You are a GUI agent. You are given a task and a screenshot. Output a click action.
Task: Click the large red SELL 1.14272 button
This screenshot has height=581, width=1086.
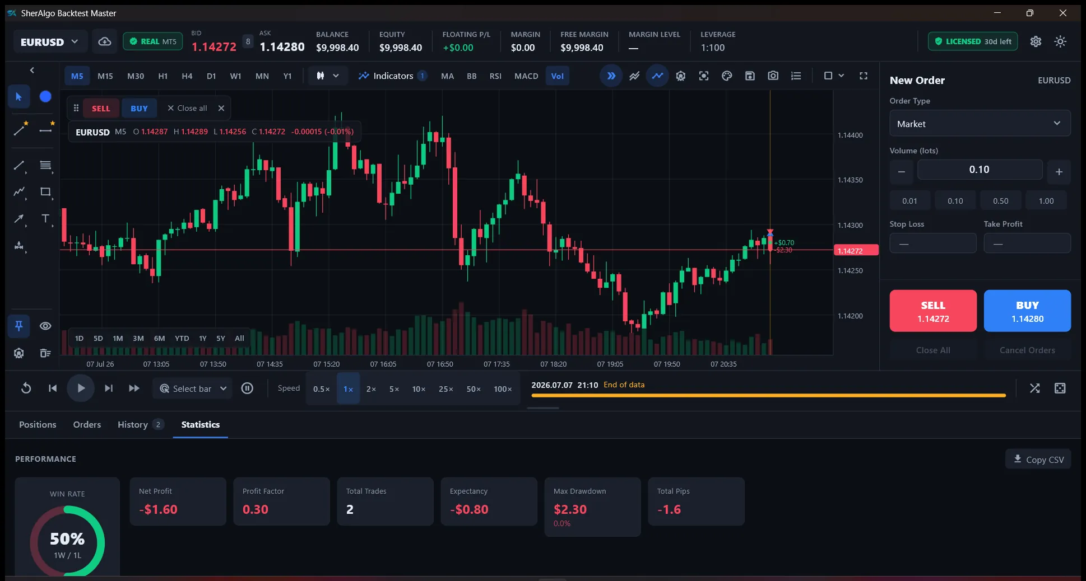click(x=933, y=311)
